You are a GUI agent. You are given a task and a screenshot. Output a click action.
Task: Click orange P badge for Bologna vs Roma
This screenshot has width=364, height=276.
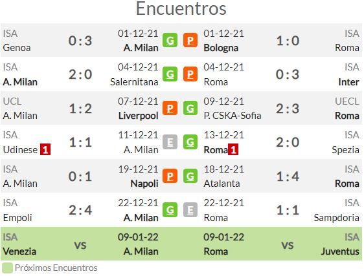tap(190, 40)
